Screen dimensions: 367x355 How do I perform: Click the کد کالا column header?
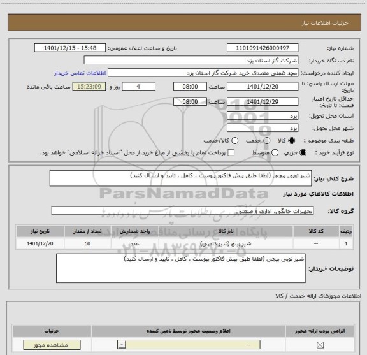click(x=316, y=231)
